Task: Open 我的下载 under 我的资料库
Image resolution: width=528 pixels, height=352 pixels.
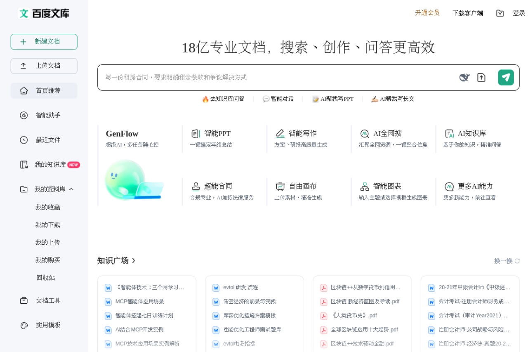Action: tap(48, 225)
